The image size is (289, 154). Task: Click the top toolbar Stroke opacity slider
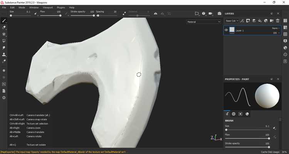(x=82, y=15)
